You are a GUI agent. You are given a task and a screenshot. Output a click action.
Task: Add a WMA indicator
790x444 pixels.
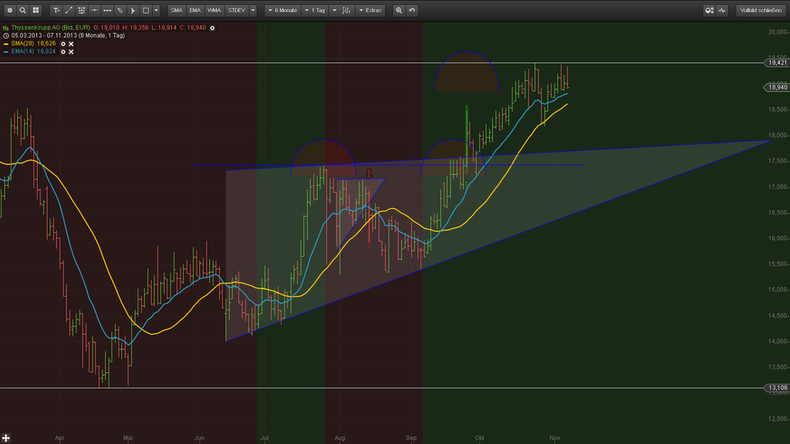pyautogui.click(x=214, y=10)
